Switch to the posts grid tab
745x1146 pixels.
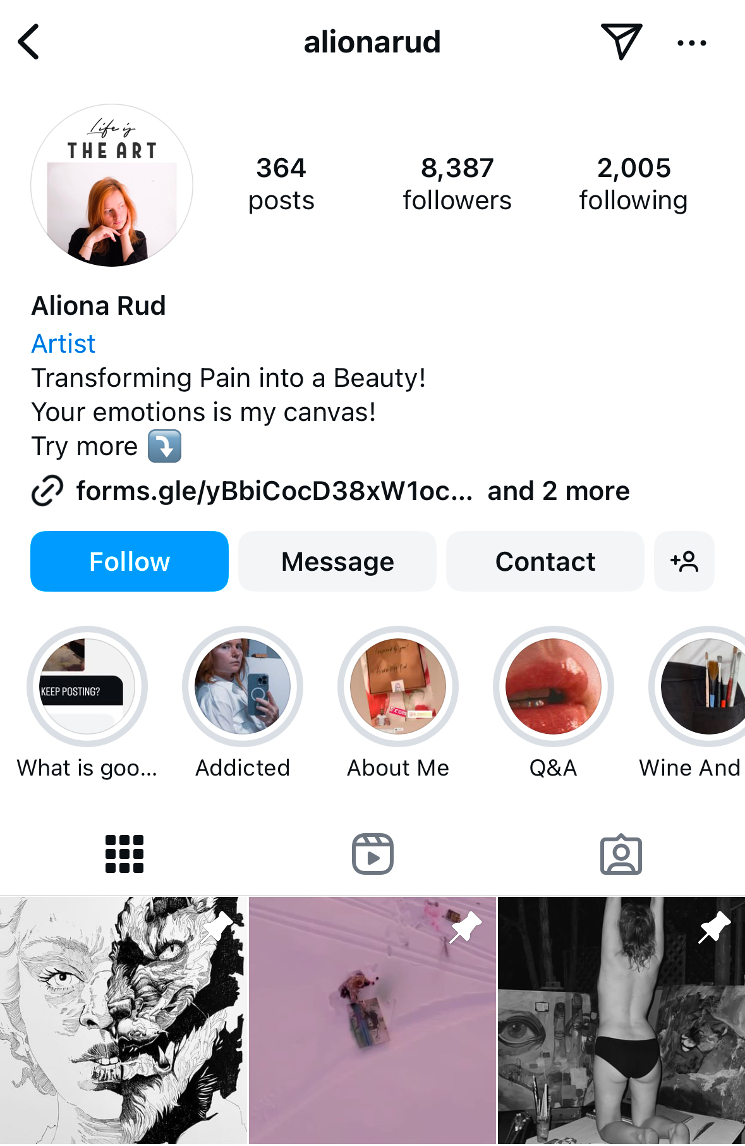click(124, 854)
